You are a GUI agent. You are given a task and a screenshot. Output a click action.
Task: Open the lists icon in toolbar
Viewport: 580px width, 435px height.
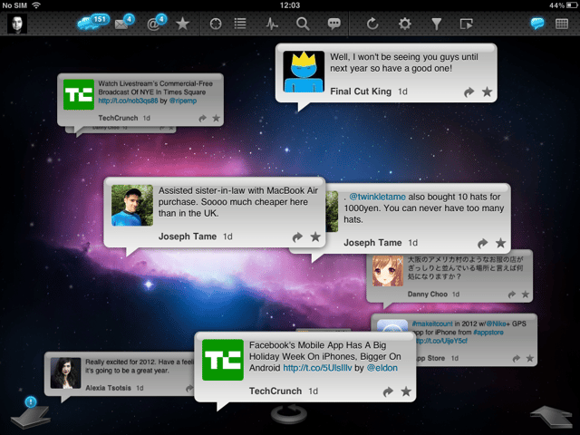[240, 24]
